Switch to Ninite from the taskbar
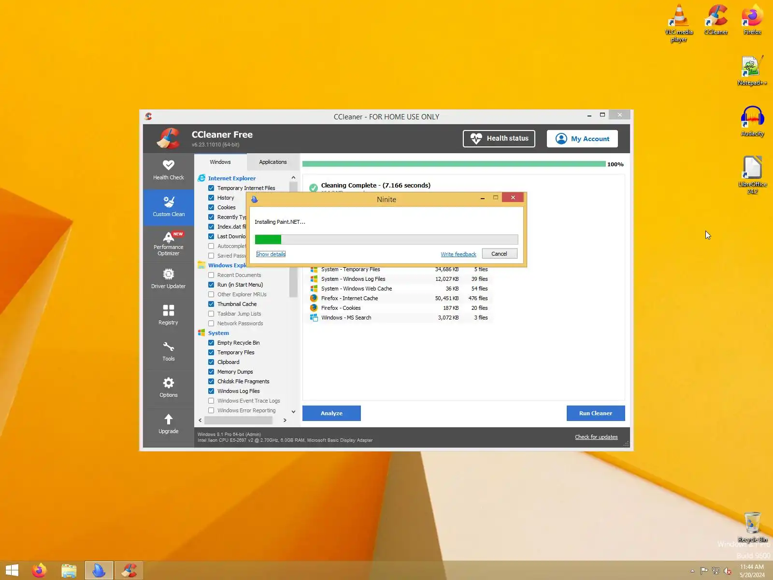This screenshot has width=773, height=580. click(99, 570)
